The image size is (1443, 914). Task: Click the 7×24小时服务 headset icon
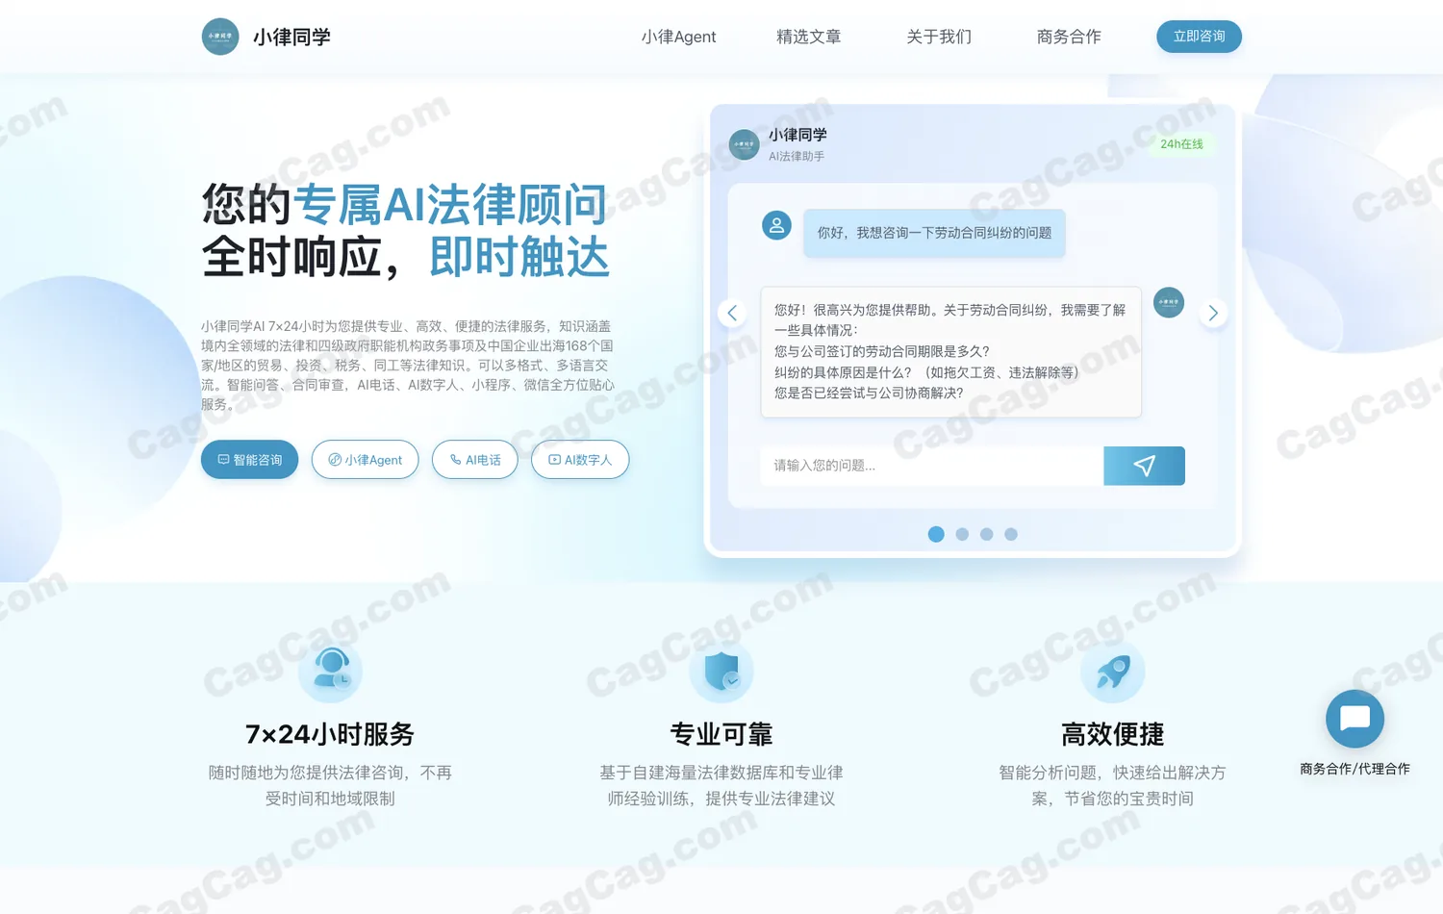click(x=331, y=670)
